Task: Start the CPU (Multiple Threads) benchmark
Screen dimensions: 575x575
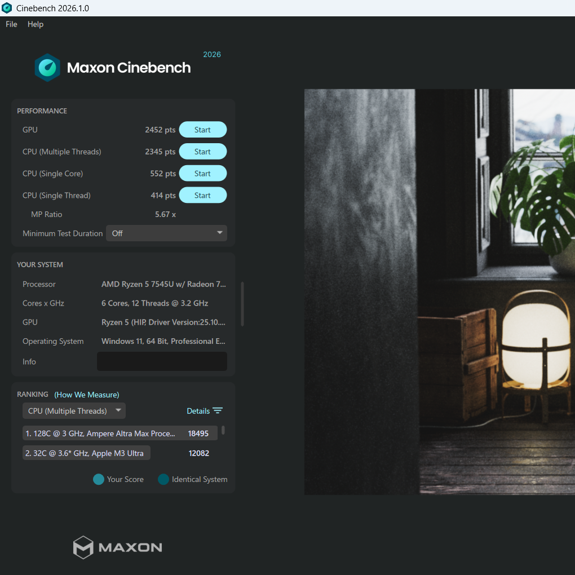Action: tap(203, 152)
